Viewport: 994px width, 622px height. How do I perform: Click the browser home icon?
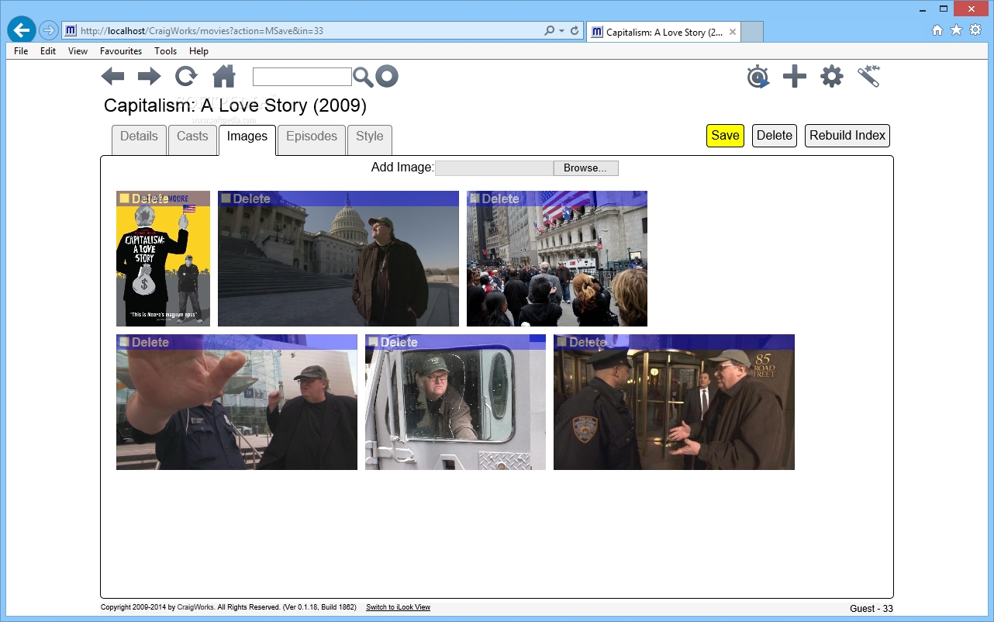click(937, 30)
